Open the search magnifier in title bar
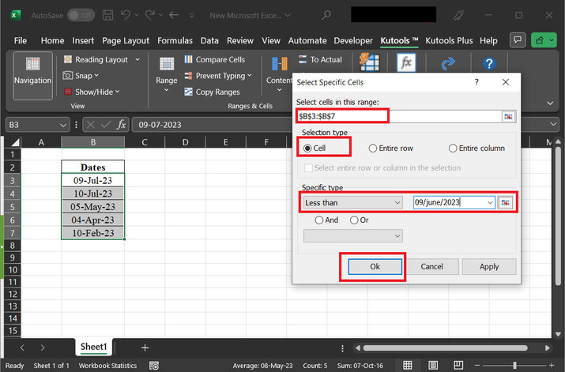The height and width of the screenshot is (372, 565). tap(326, 15)
